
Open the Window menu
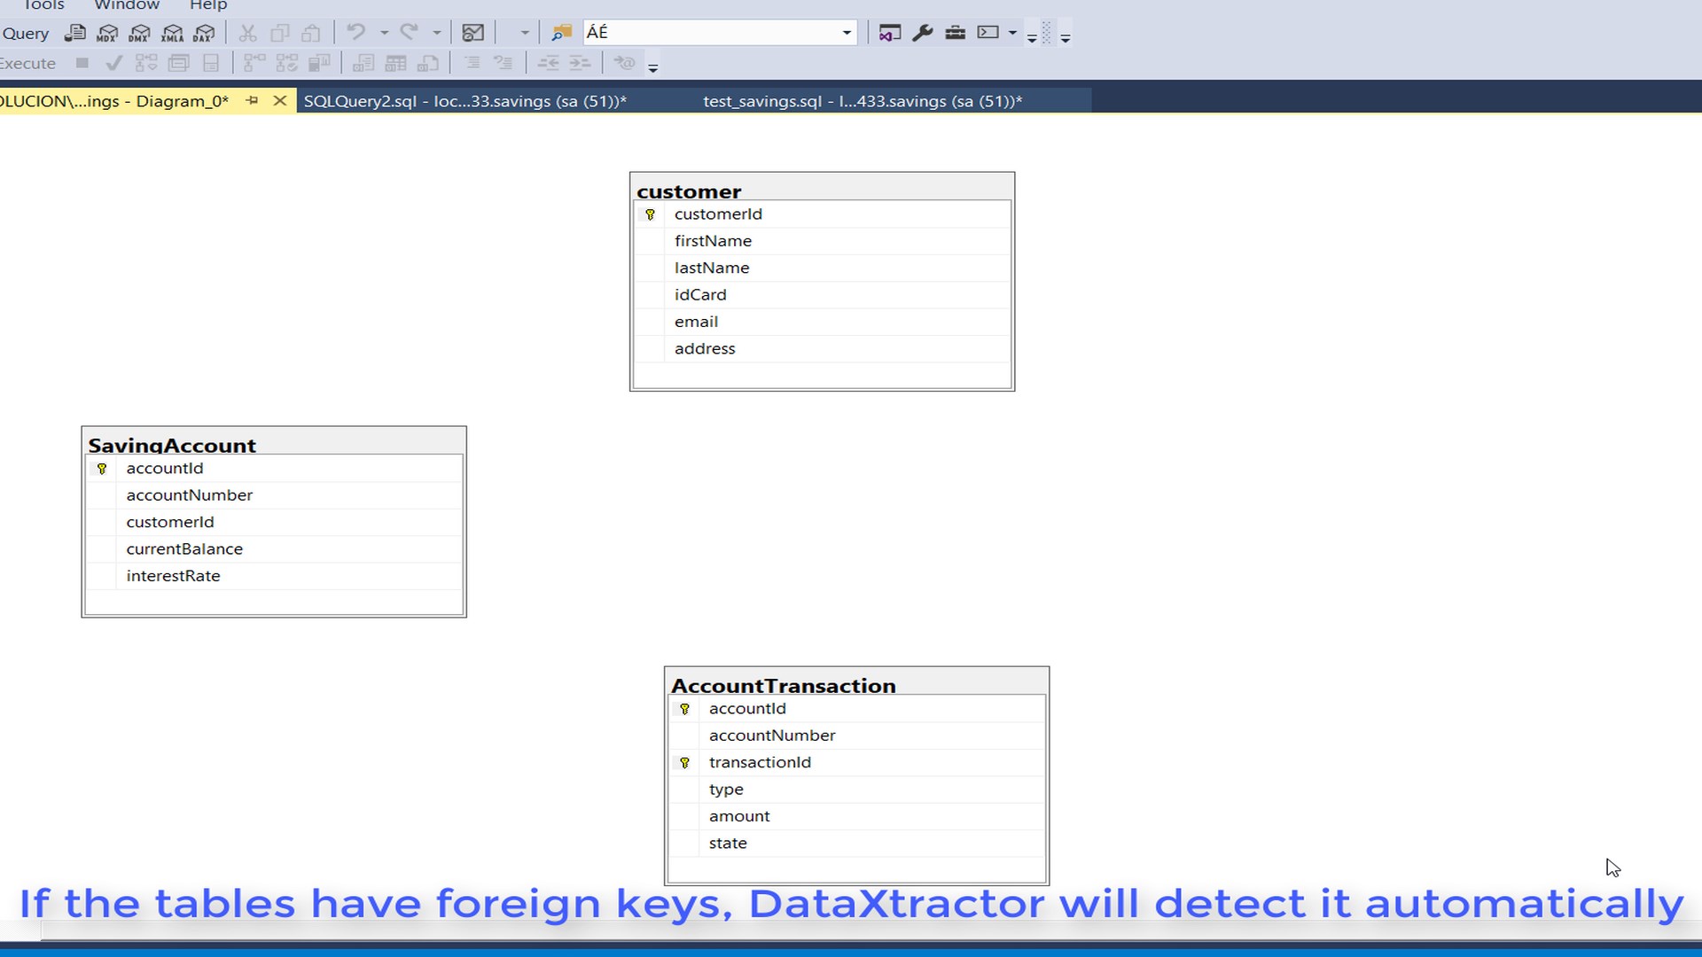click(127, 5)
